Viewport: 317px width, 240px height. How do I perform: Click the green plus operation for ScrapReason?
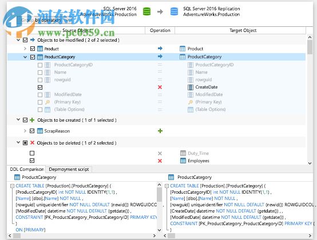pos(160,131)
